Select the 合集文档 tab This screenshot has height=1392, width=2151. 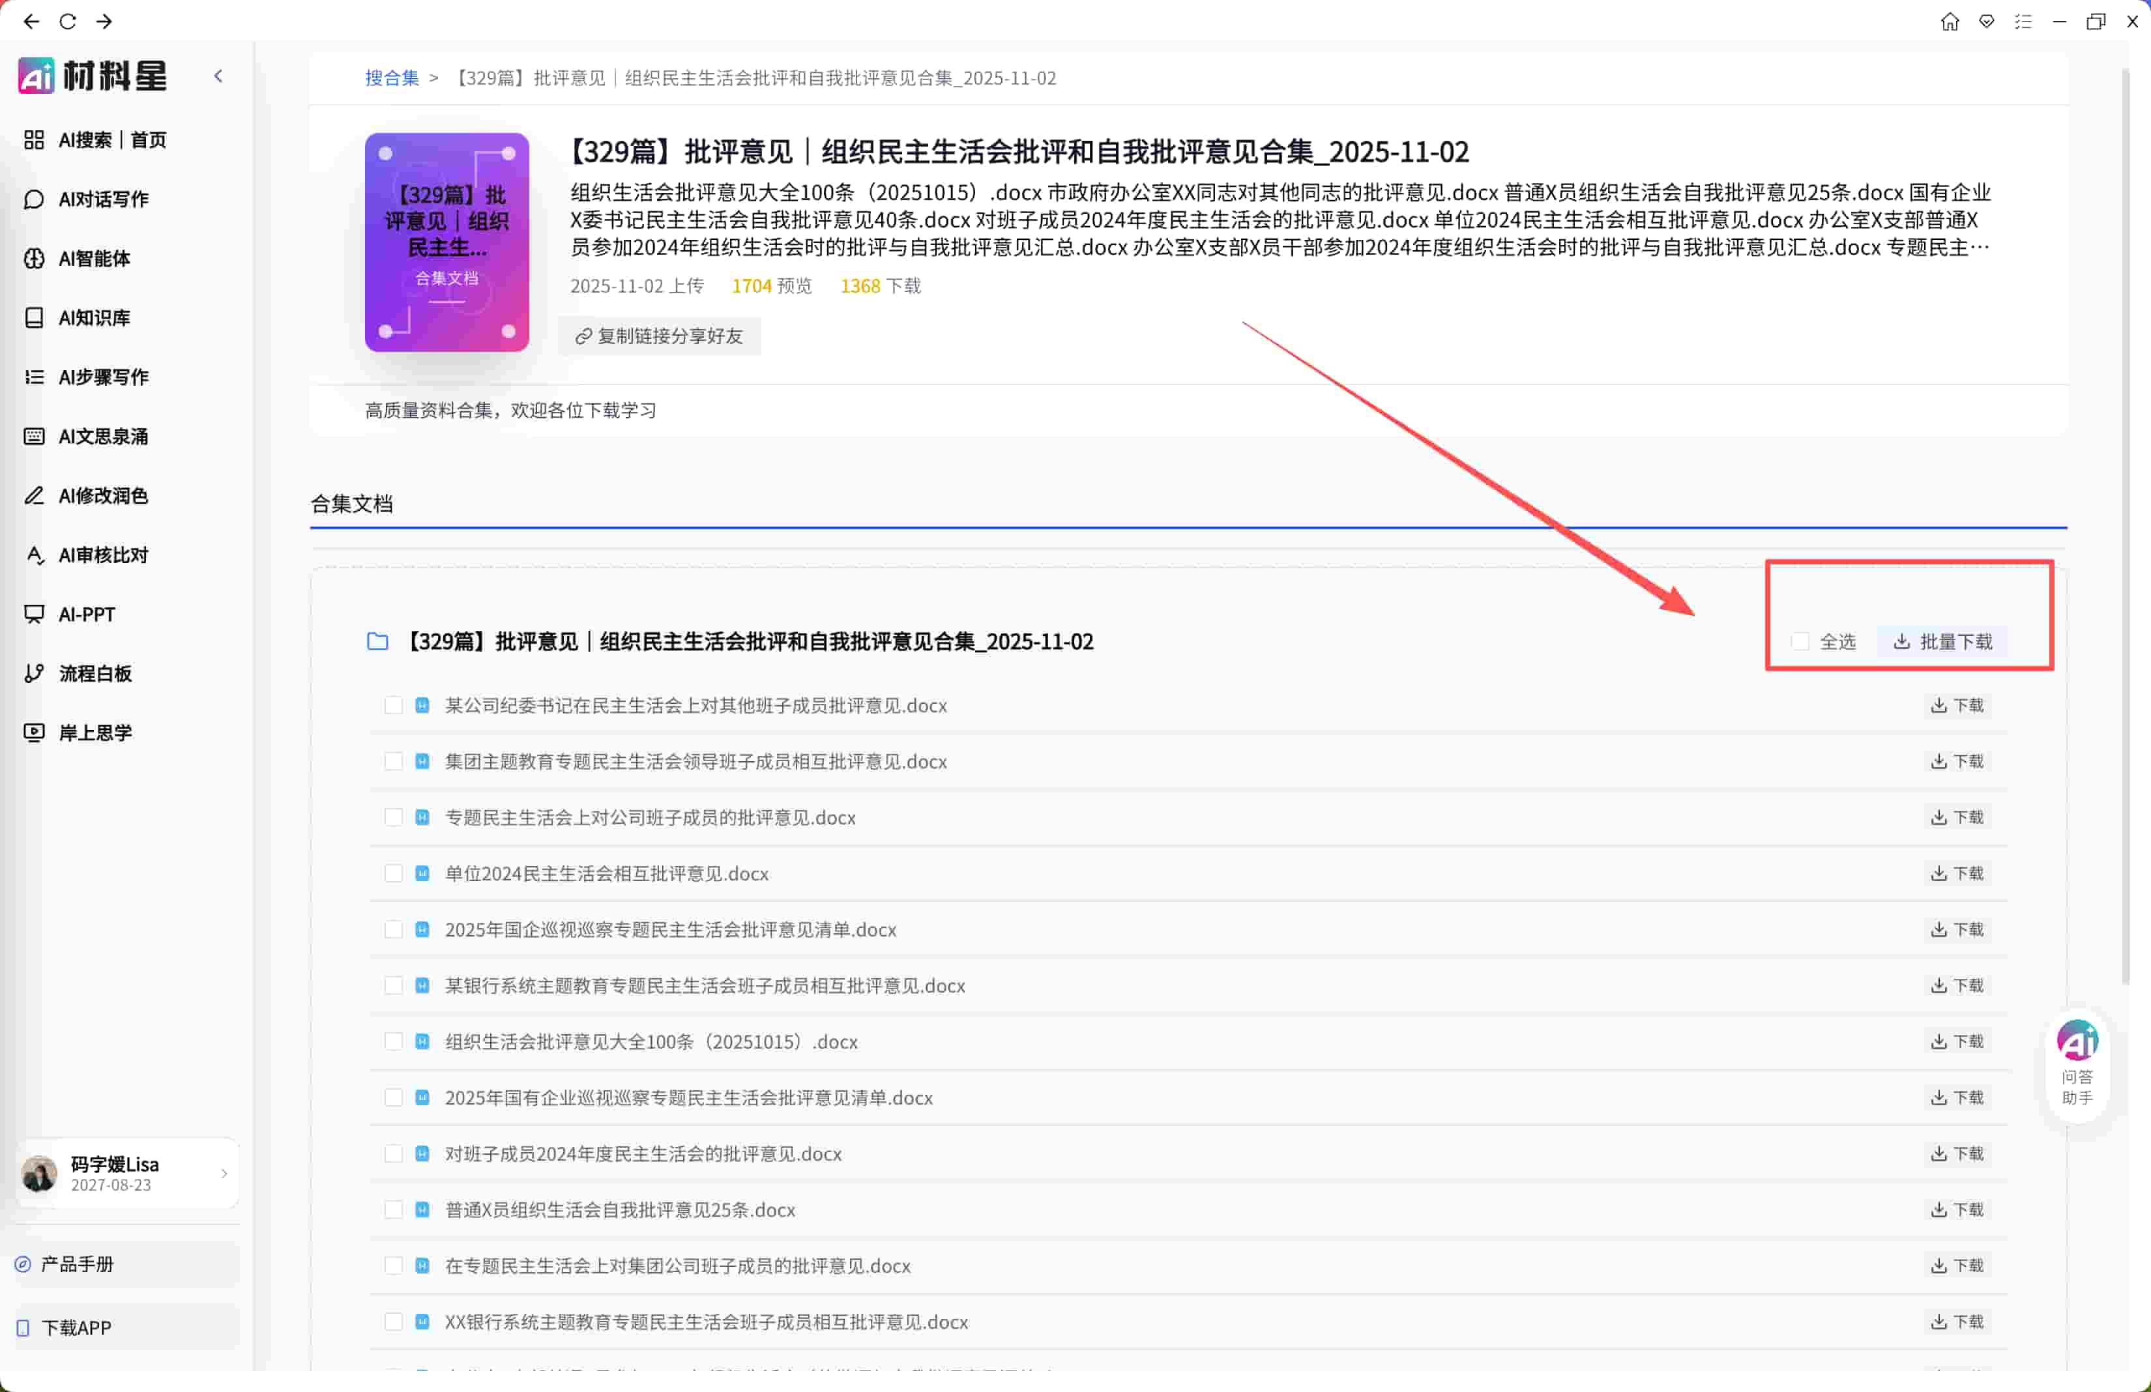pyautogui.click(x=351, y=504)
